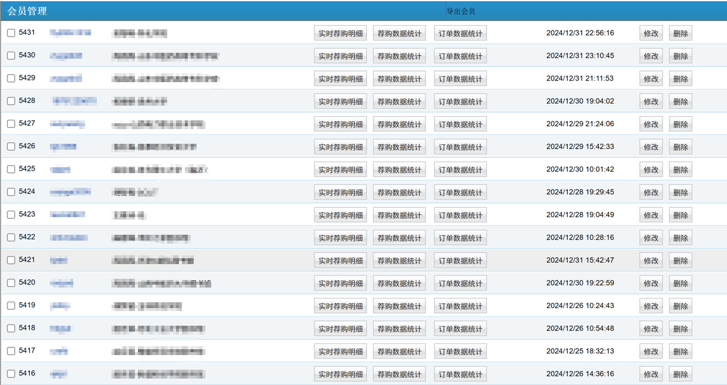Check the checkbox for member 5431

pos(11,33)
